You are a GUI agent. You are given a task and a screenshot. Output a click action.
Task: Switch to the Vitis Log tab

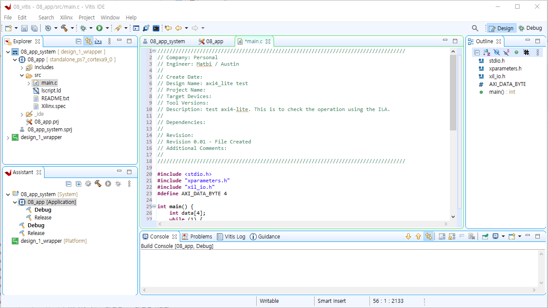click(231, 236)
